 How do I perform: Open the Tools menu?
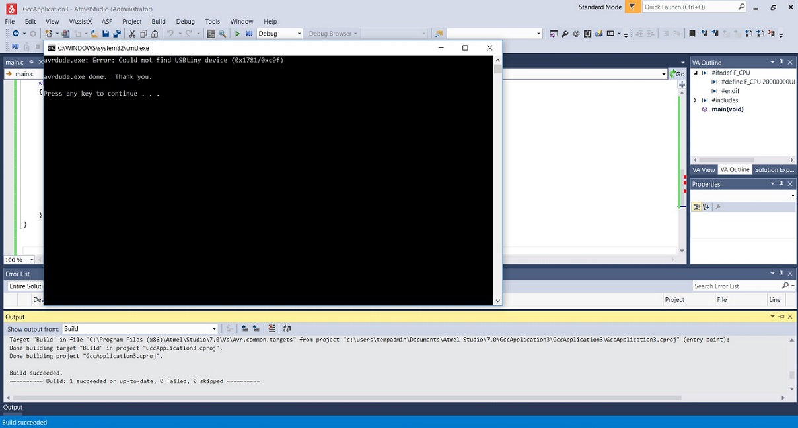click(x=212, y=21)
